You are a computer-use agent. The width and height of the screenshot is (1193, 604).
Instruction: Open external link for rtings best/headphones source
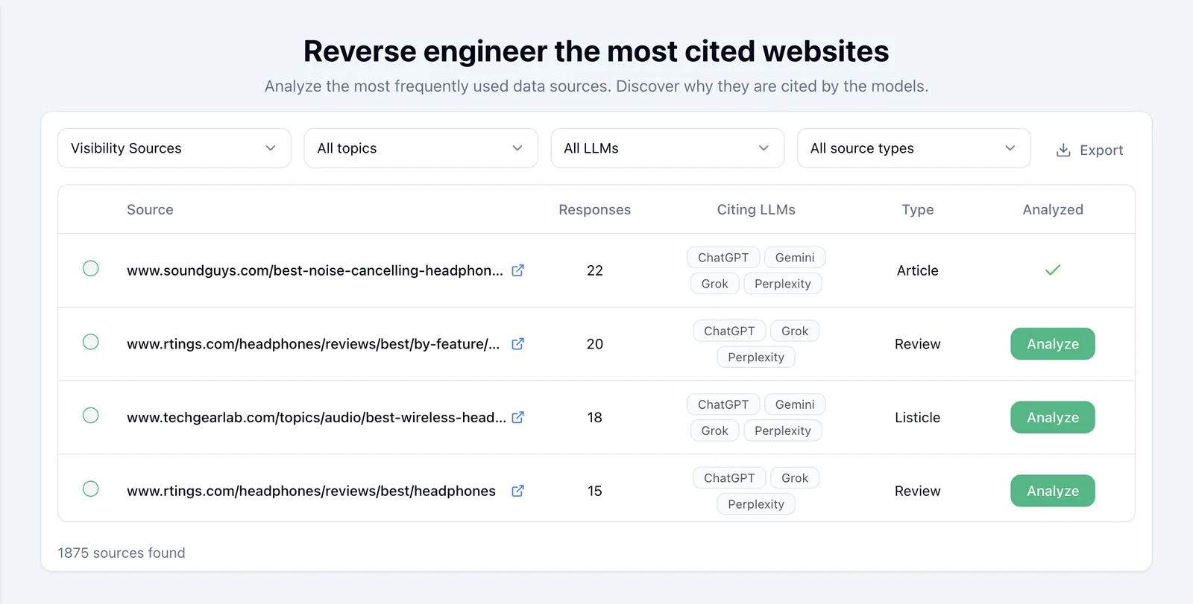[517, 491]
